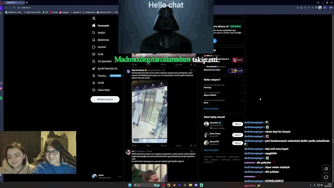Image resolution: width=334 pixels, height=188 pixels.
Task: Open the rio profile avatar
Action: pyautogui.click(x=128, y=152)
